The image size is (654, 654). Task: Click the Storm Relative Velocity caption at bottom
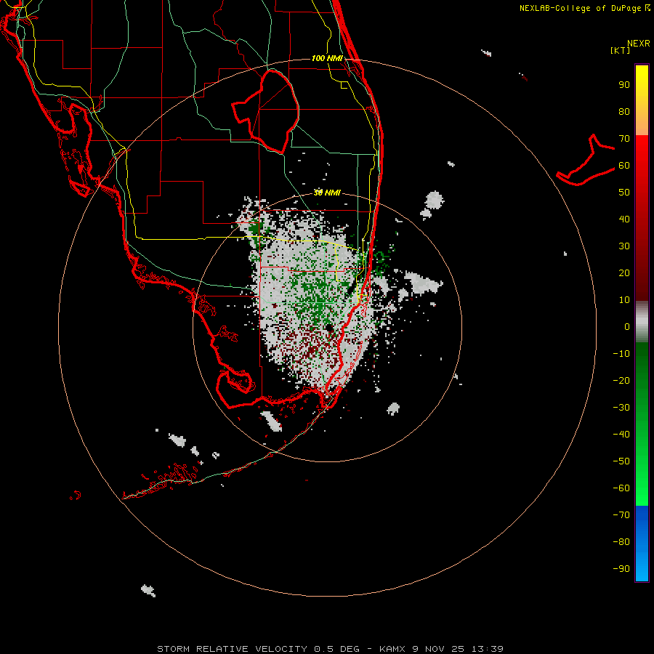point(330,649)
